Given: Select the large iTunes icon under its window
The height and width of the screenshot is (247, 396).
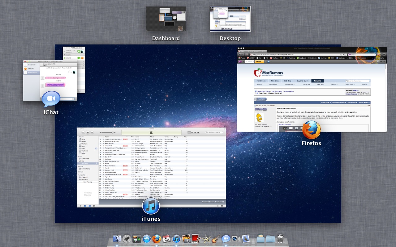Looking at the screenshot, I should pyautogui.click(x=151, y=206).
